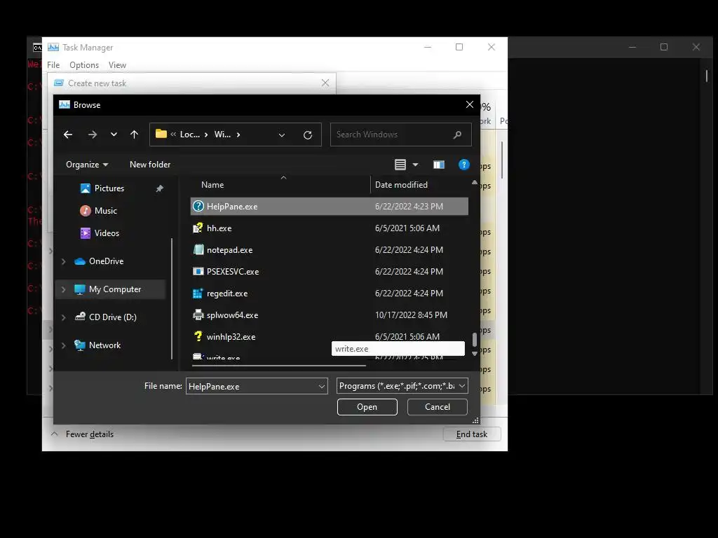Open recent locations chevron
718x538 pixels.
pos(114,134)
